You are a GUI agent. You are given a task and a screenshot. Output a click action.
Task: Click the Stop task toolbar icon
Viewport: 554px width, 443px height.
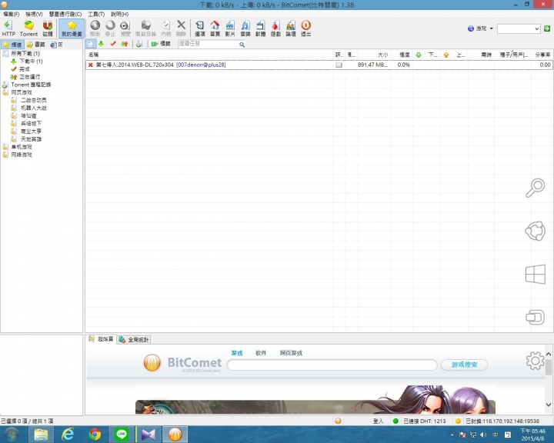coord(110,28)
